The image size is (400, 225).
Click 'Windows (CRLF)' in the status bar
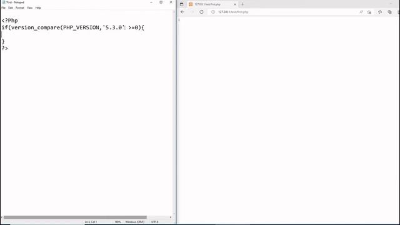tap(135, 222)
